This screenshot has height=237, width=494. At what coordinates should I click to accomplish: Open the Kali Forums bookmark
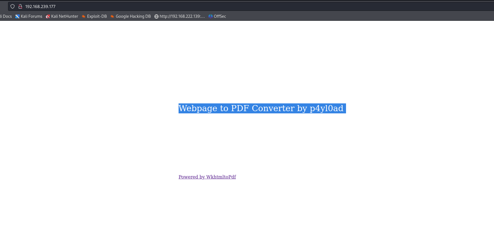click(29, 16)
